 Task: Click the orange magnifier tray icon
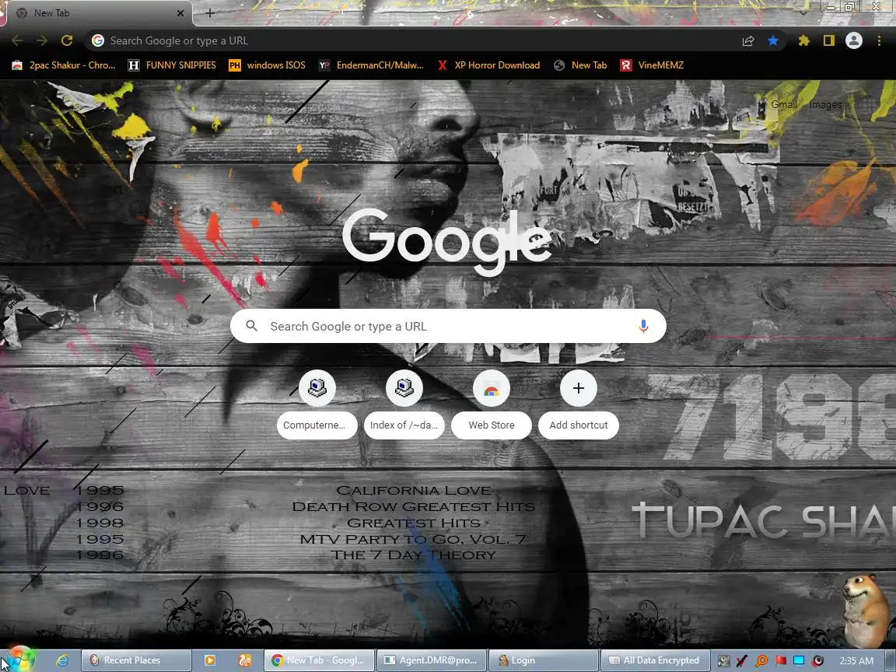pyautogui.click(x=761, y=661)
